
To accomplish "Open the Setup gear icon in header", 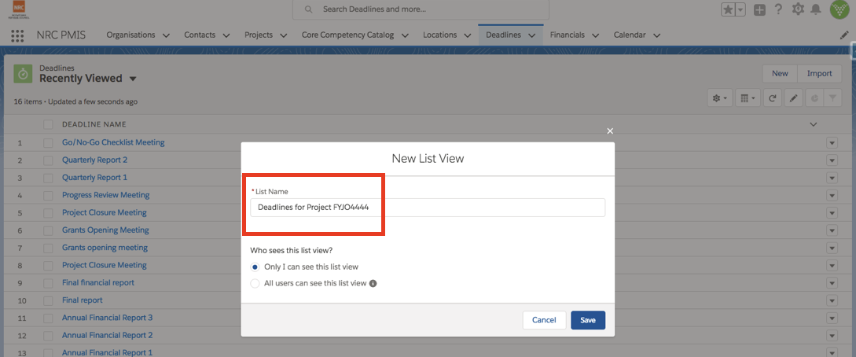I will tap(798, 9).
